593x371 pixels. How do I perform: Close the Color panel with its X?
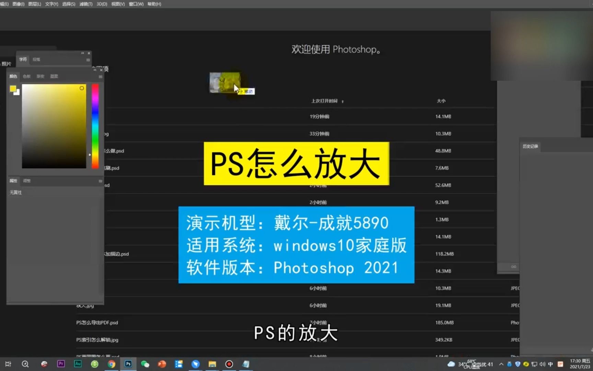101,70
